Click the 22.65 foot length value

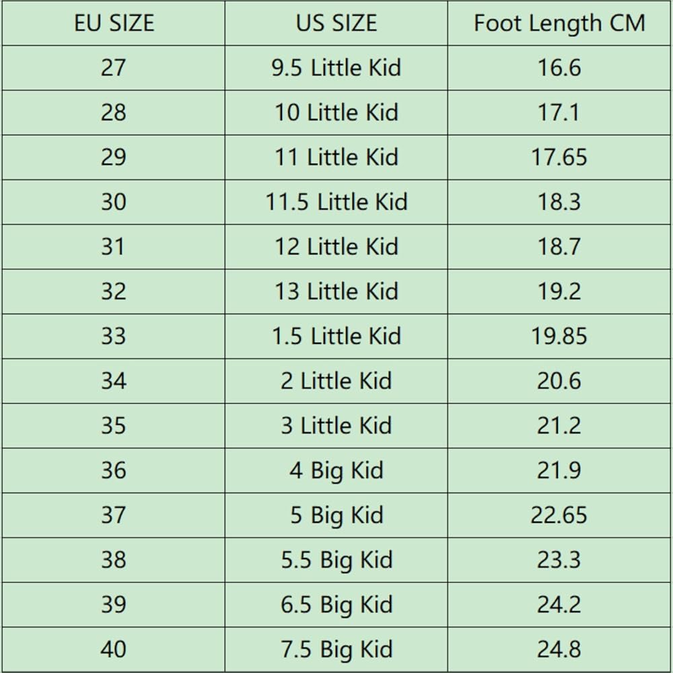click(x=559, y=515)
